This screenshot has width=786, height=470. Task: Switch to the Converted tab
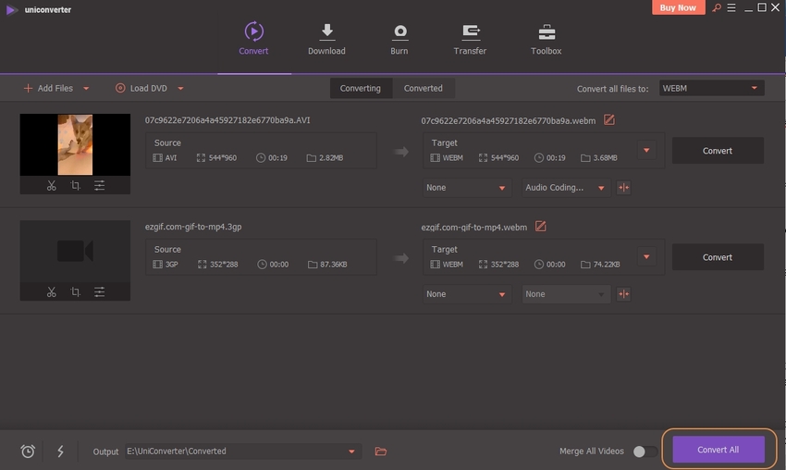tap(423, 89)
